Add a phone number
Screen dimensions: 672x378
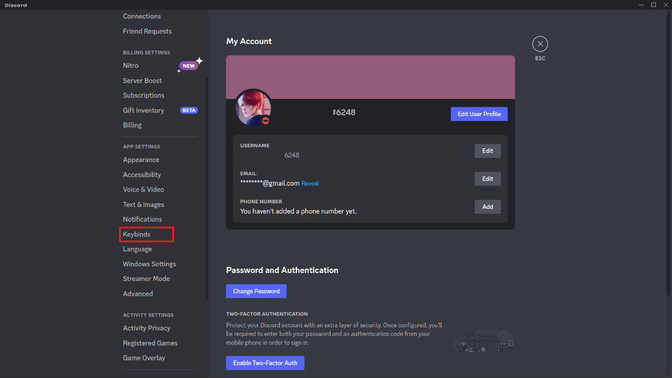(487, 206)
